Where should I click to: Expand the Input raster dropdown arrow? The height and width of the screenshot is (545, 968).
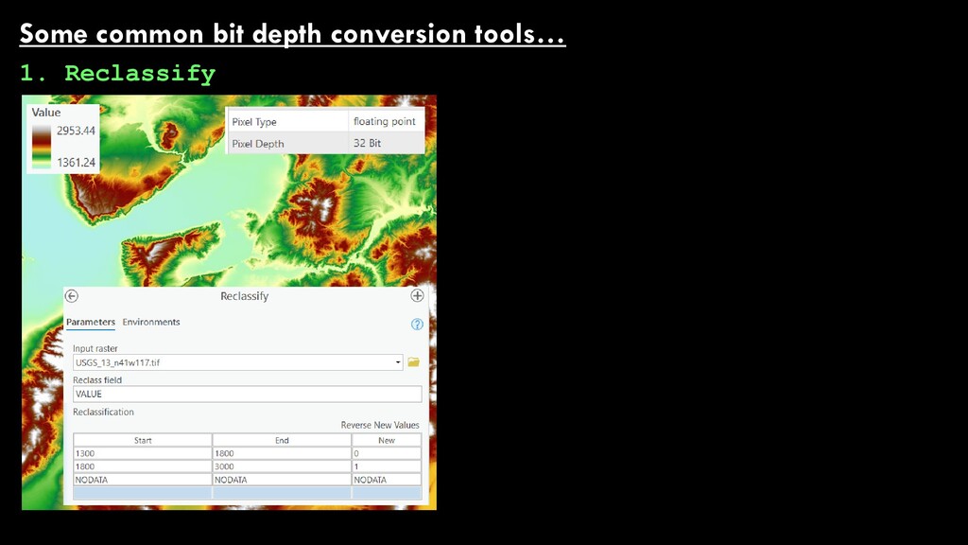click(x=398, y=362)
